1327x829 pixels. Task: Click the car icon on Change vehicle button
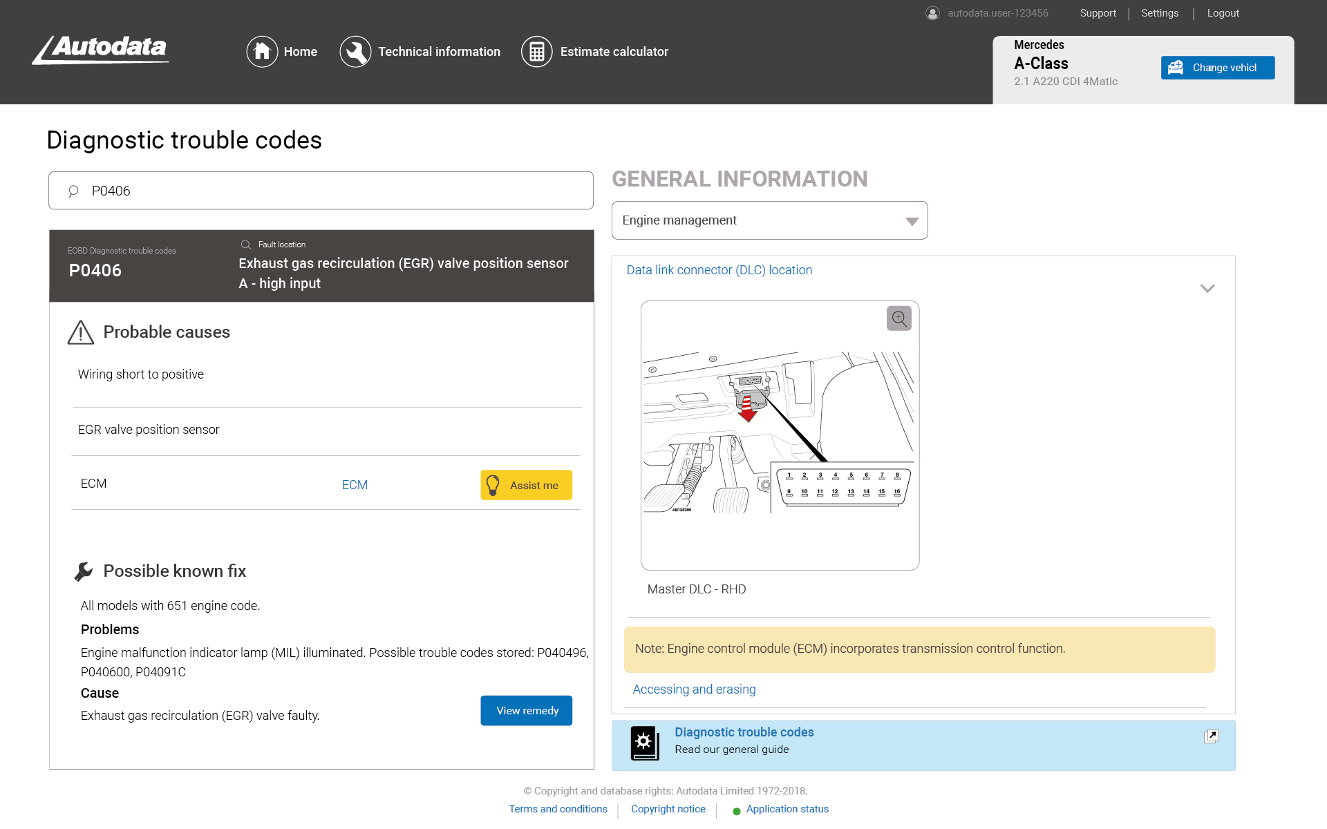click(1176, 67)
